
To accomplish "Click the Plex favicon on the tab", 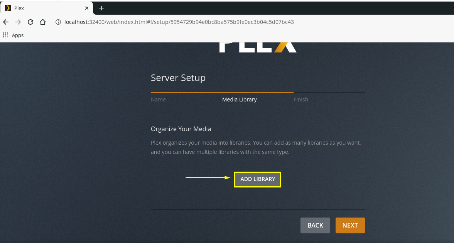I will (x=8, y=8).
